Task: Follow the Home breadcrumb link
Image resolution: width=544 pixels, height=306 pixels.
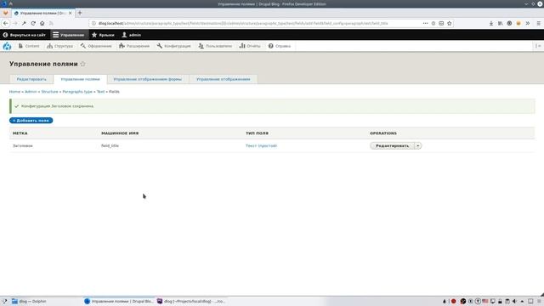Action: (x=14, y=92)
